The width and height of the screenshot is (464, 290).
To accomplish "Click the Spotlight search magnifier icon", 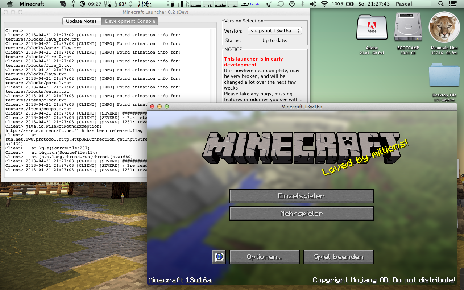I will (x=441, y=4).
